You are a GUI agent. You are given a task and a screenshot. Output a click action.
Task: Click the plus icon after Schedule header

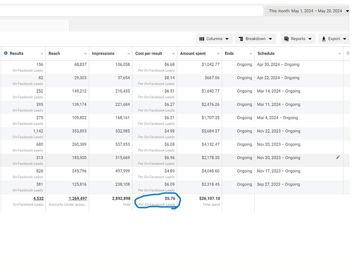pos(348,53)
